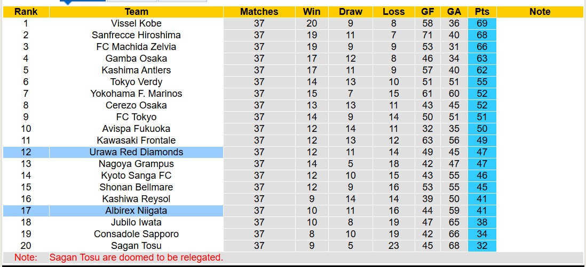Open Yokohama F. Marinos team entry

[x=136, y=94]
